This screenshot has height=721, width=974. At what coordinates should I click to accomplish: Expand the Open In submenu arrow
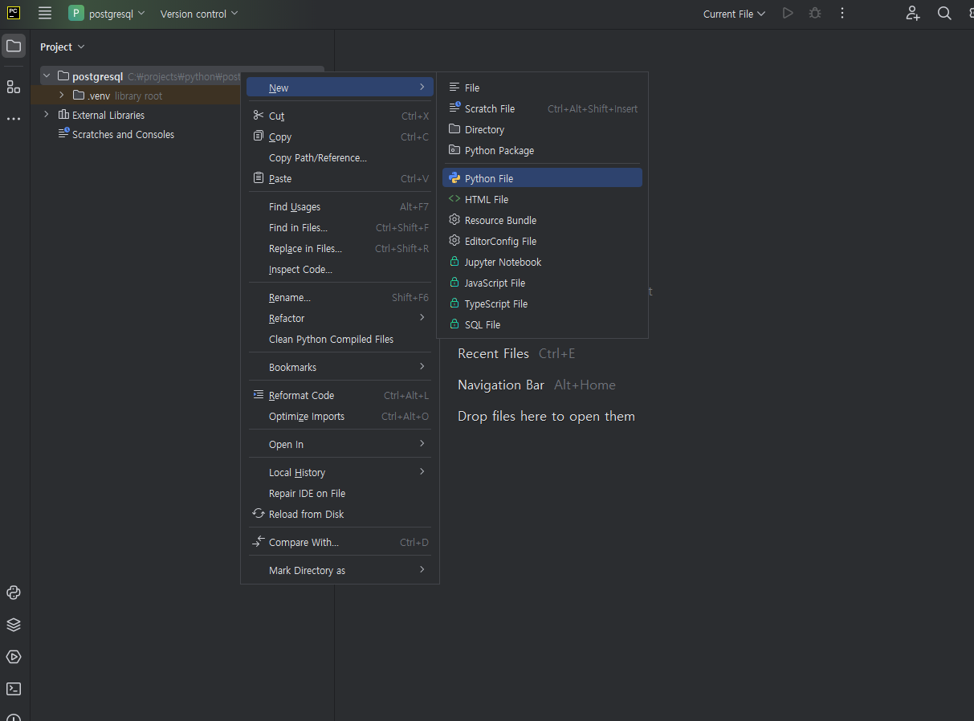click(x=422, y=444)
